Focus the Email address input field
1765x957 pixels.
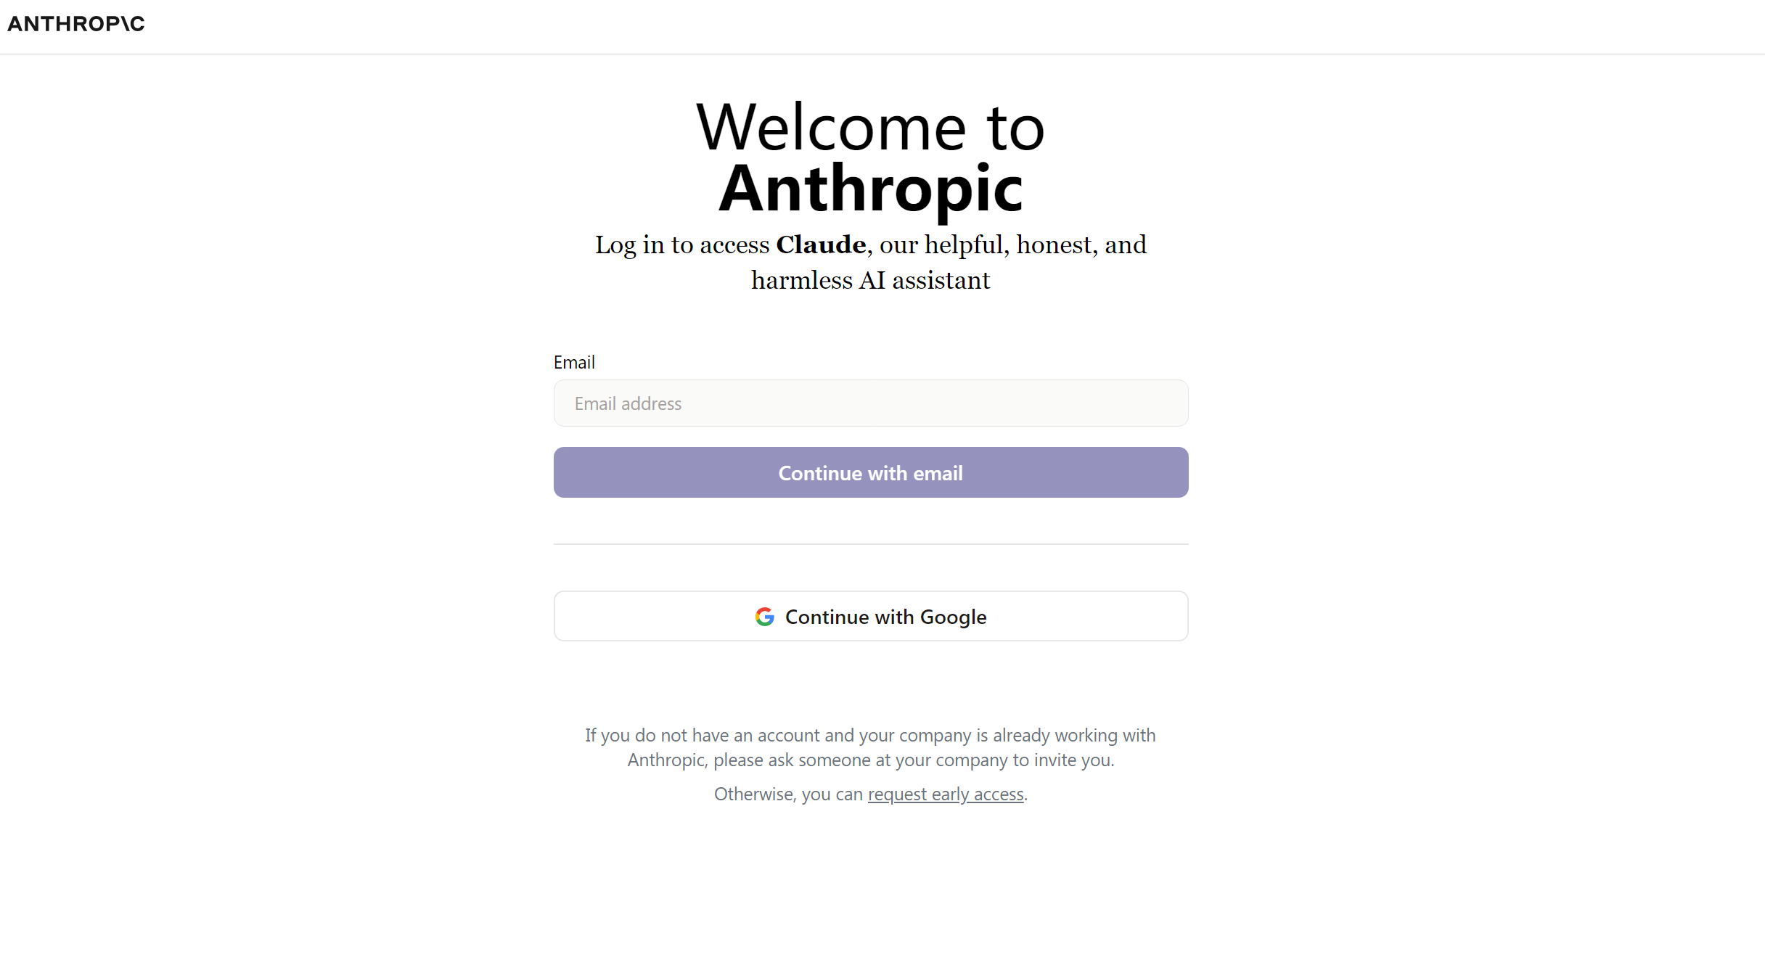(x=870, y=403)
